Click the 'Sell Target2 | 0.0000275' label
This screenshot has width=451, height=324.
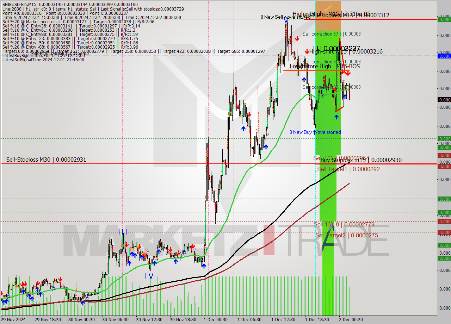346,235
